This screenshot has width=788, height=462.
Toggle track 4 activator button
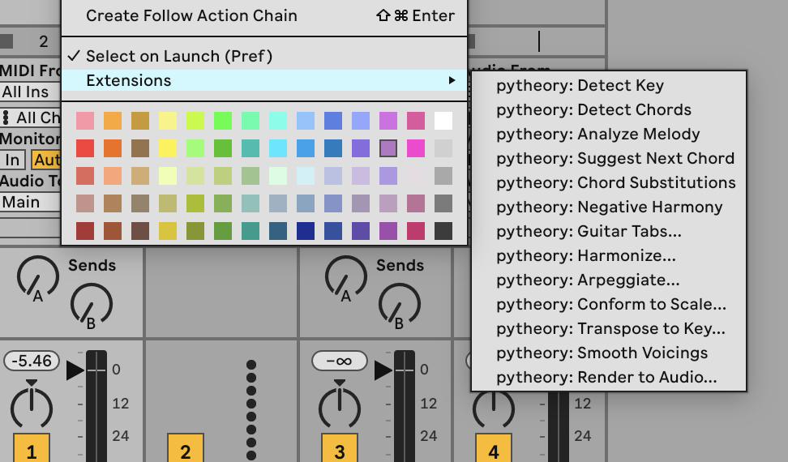[494, 448]
